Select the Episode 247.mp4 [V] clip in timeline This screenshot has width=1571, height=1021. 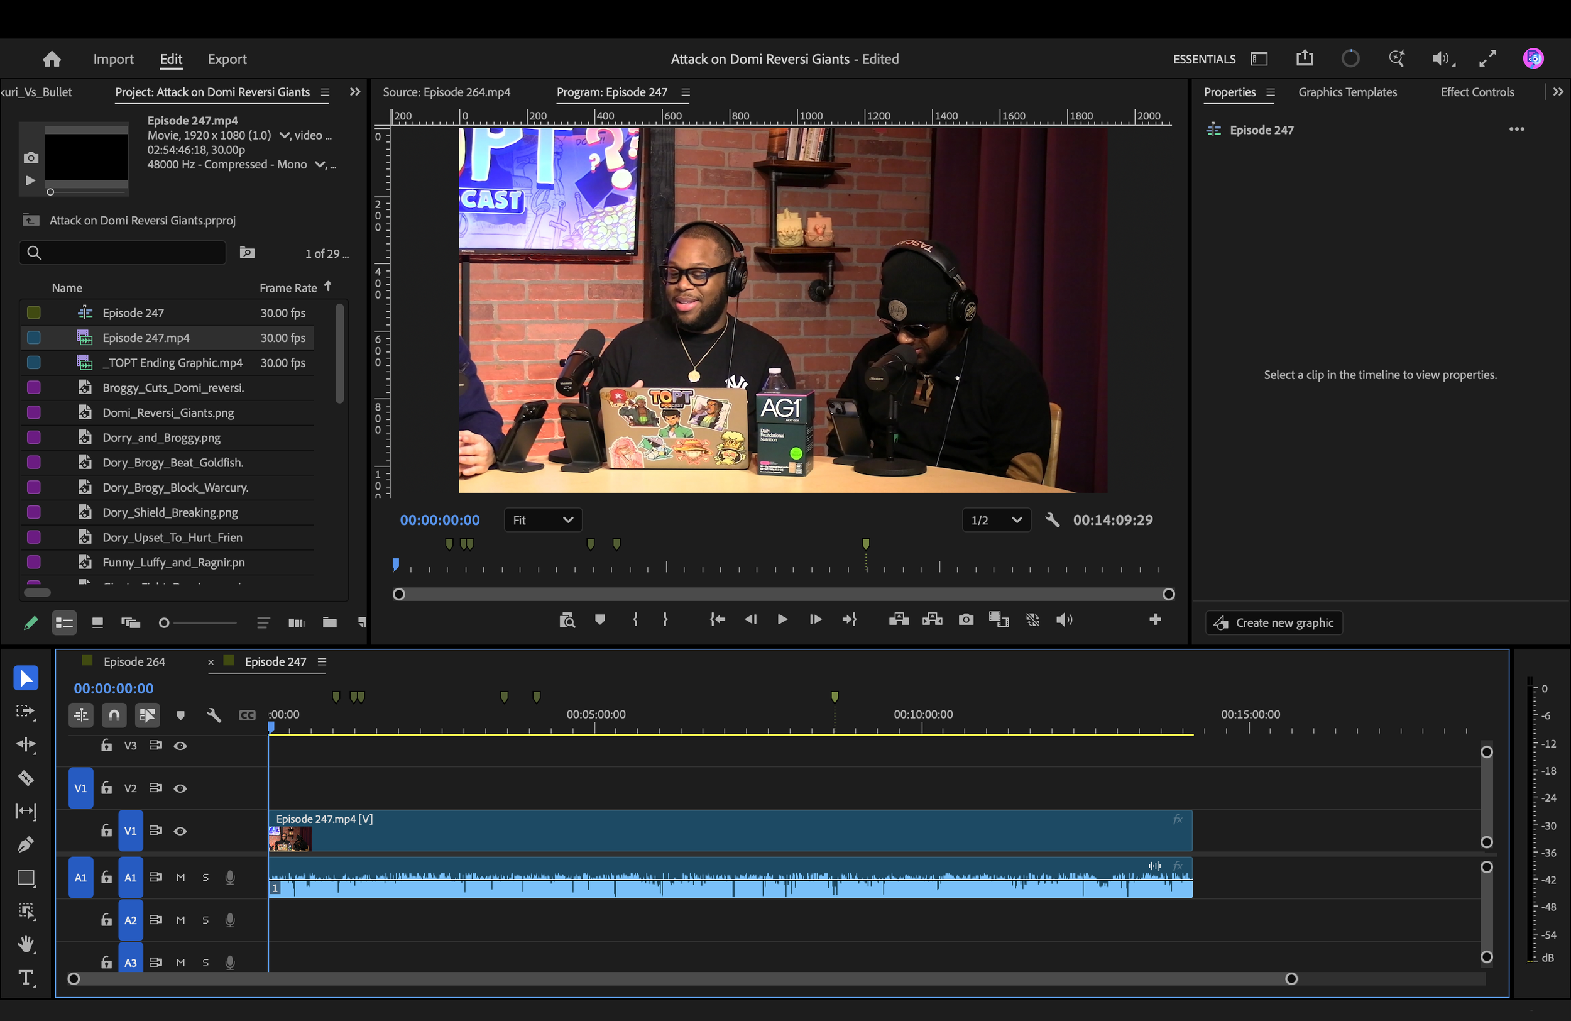pos(730,831)
